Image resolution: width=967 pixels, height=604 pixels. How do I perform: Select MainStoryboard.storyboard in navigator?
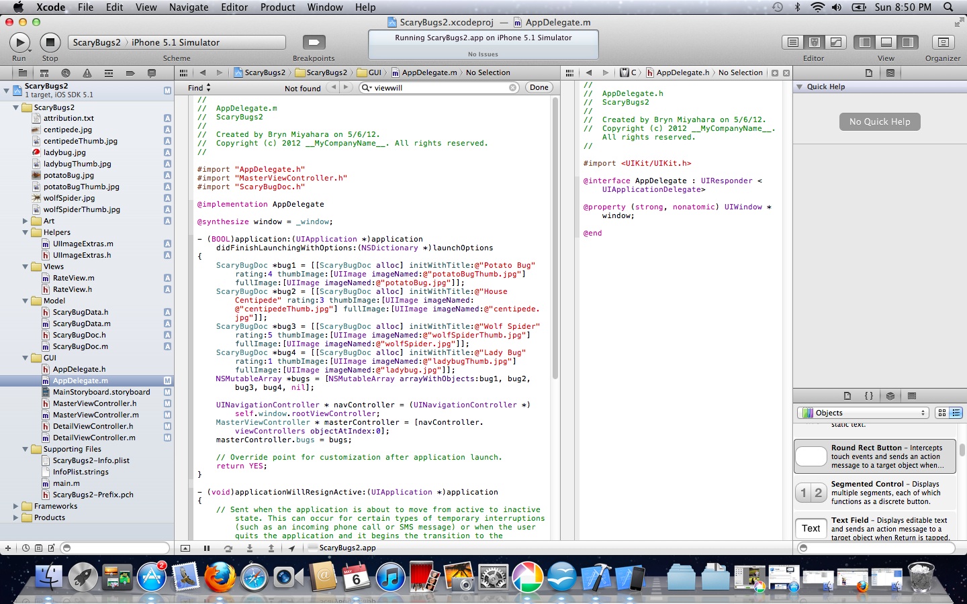[101, 392]
